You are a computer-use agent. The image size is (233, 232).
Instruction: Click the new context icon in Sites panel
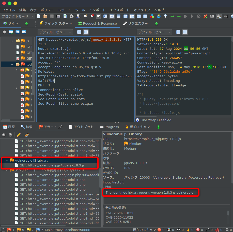tap(11, 32)
